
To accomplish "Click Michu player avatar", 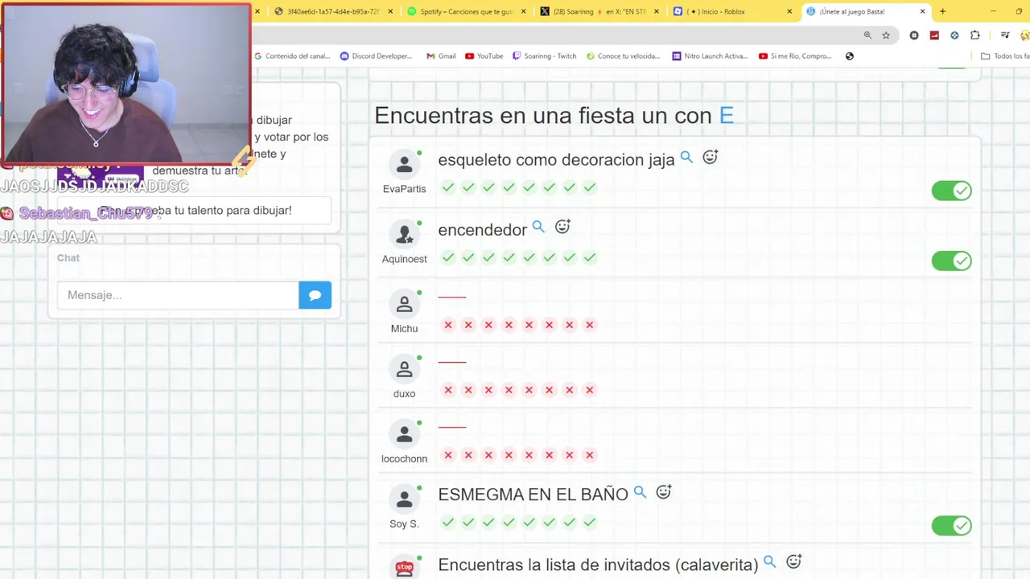I will click(405, 305).
